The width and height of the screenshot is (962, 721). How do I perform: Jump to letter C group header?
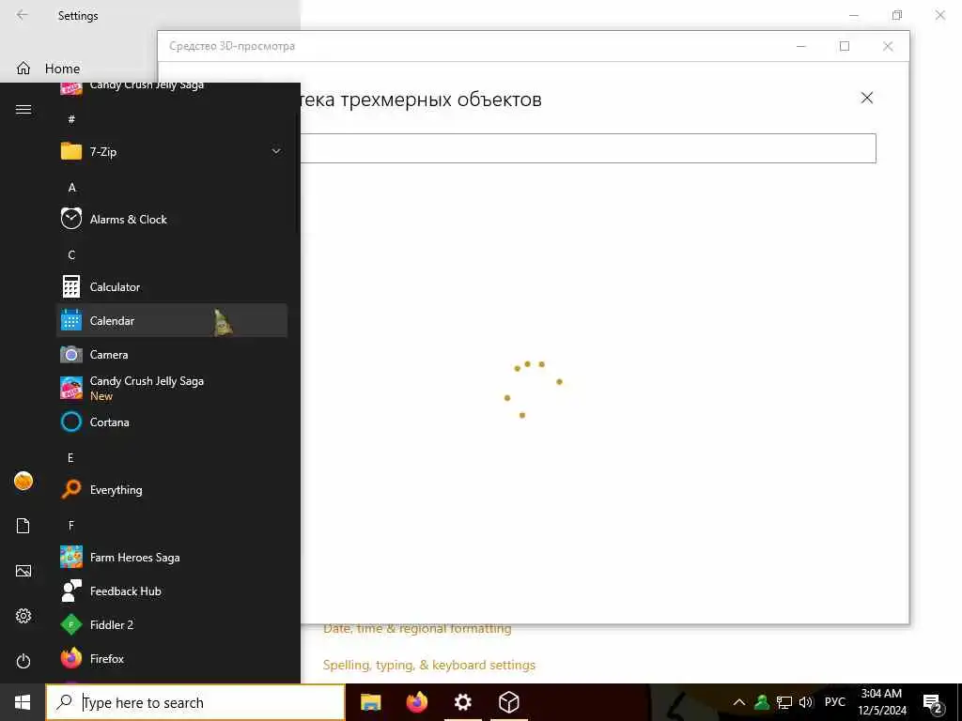coord(71,255)
